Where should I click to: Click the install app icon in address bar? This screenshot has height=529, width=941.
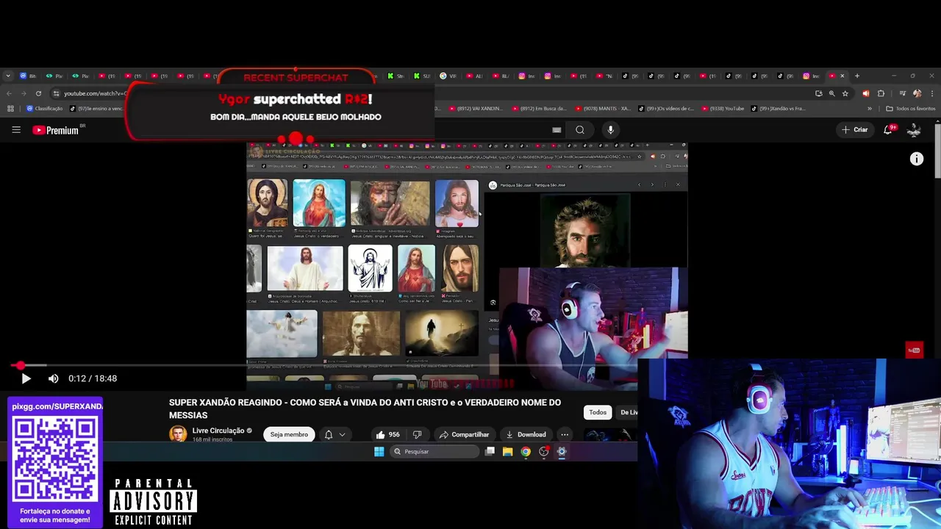(818, 93)
